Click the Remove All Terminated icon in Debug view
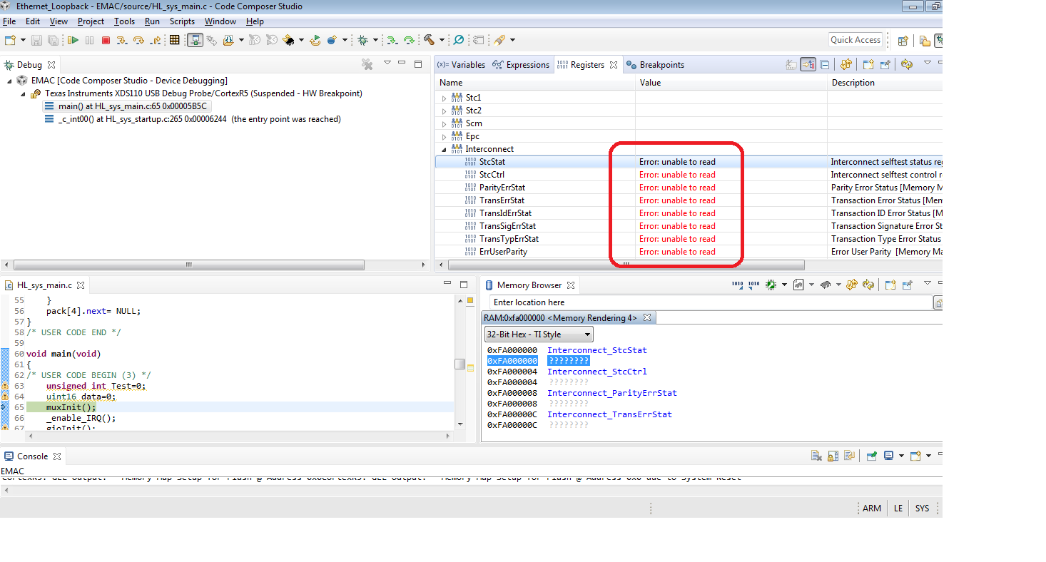1046x562 pixels. [x=367, y=64]
